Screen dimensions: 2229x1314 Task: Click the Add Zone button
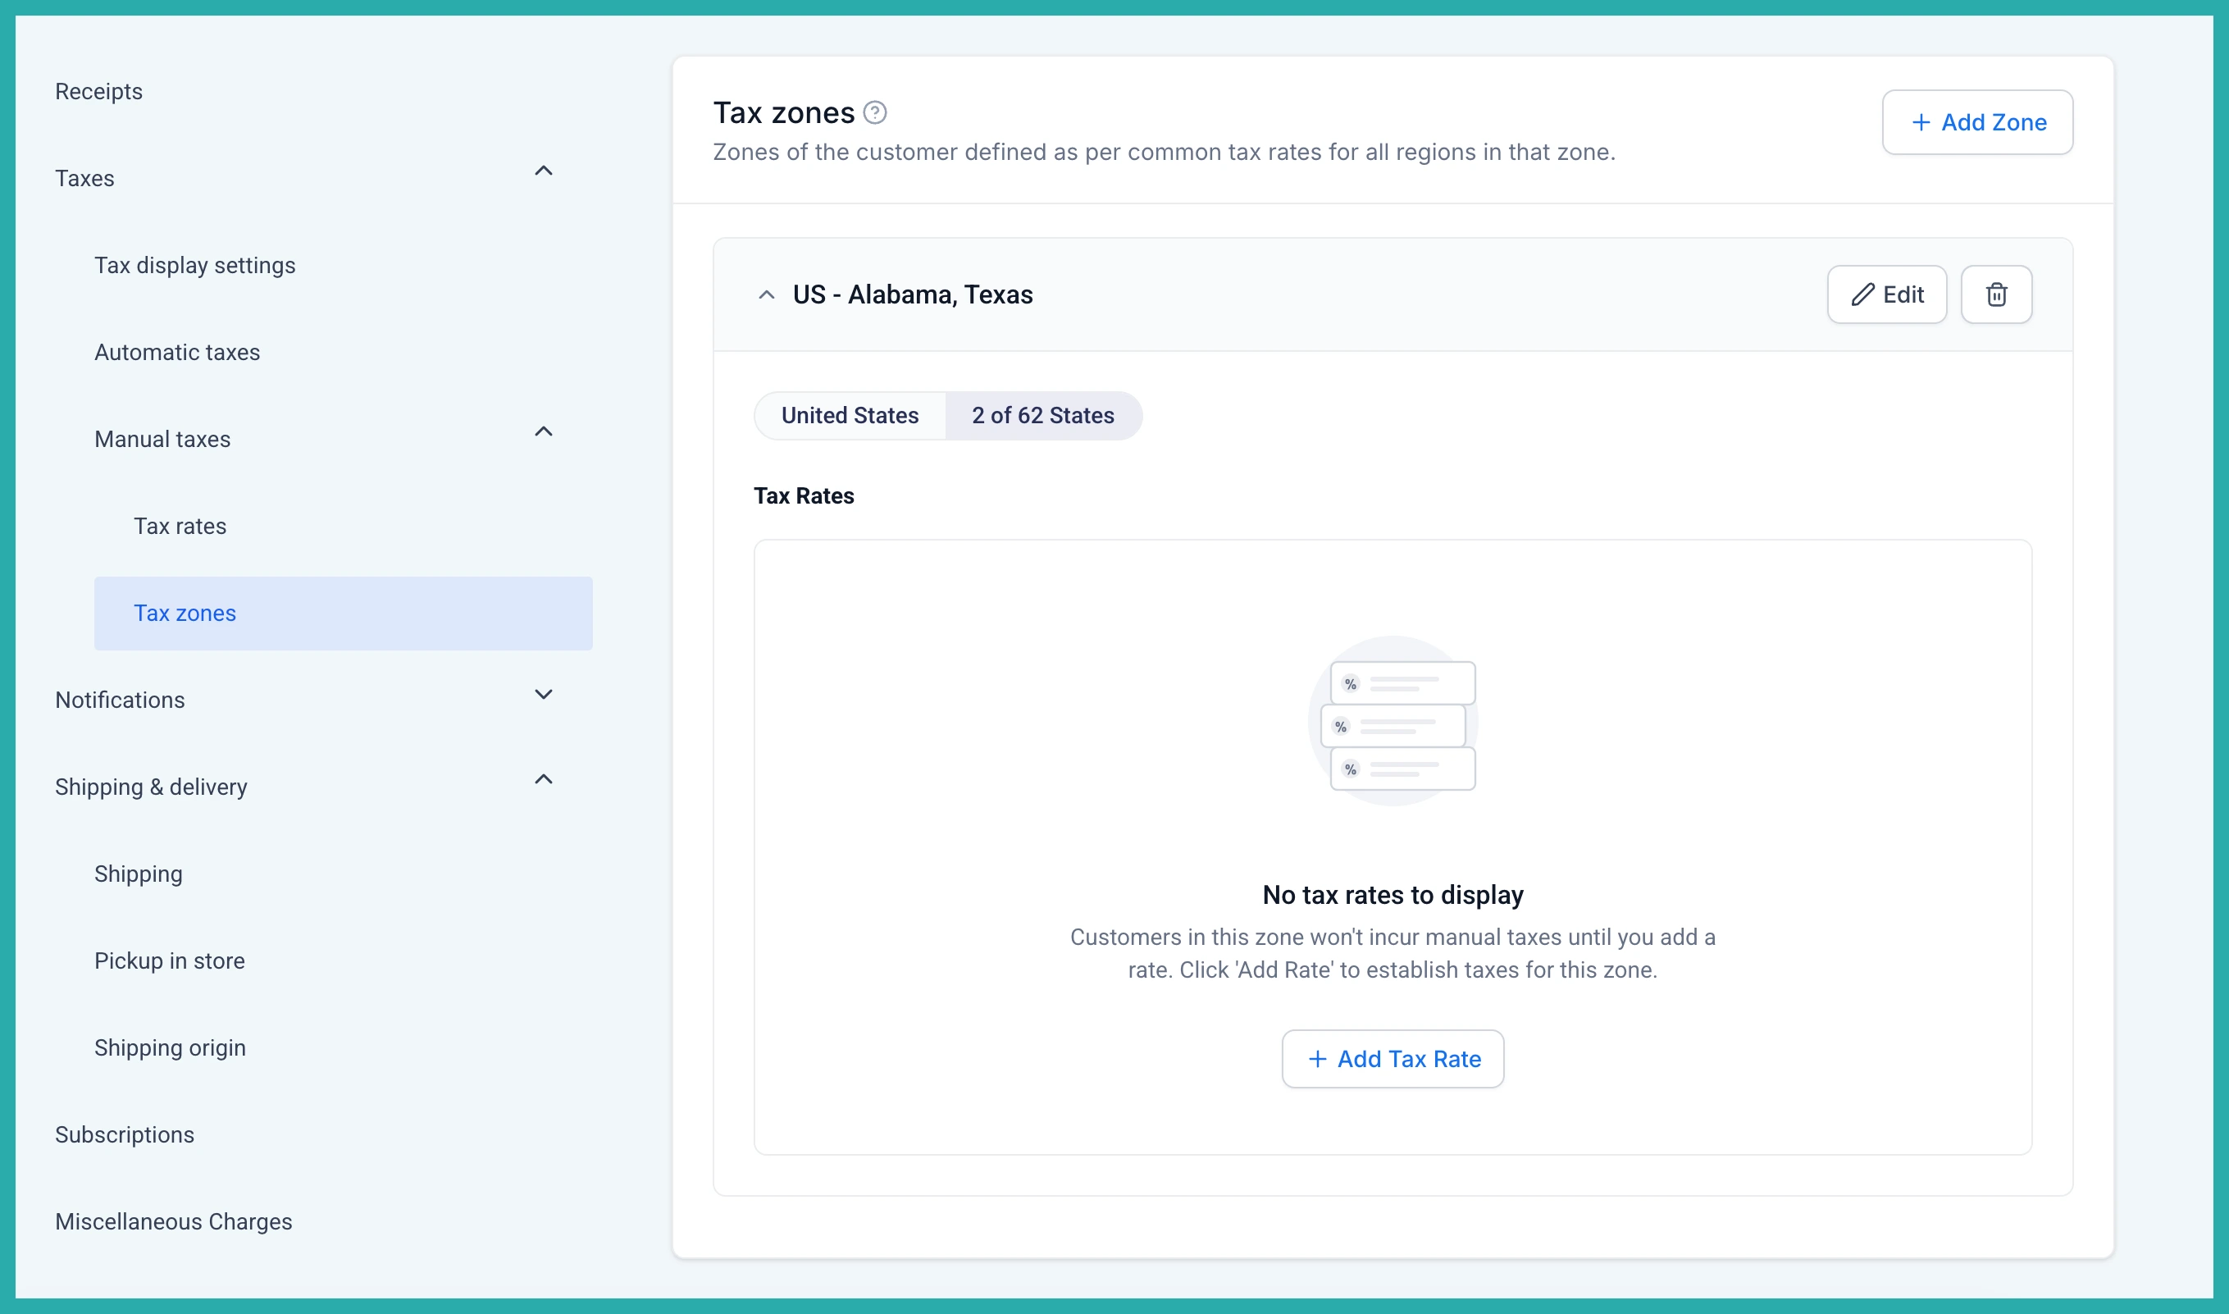click(1976, 122)
